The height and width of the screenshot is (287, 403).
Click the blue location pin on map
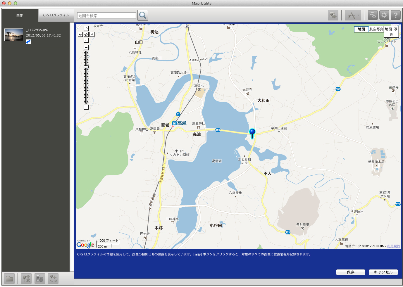click(x=252, y=133)
